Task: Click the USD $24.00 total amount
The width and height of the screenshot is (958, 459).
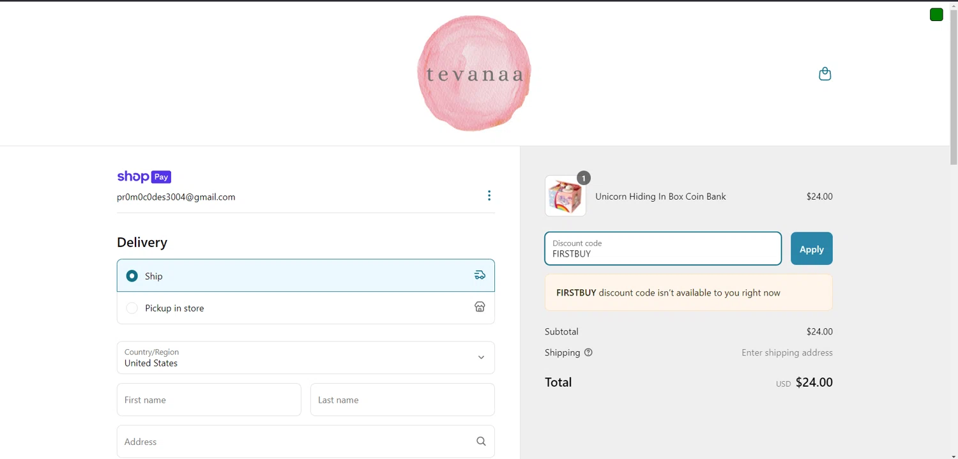Action: [804, 382]
